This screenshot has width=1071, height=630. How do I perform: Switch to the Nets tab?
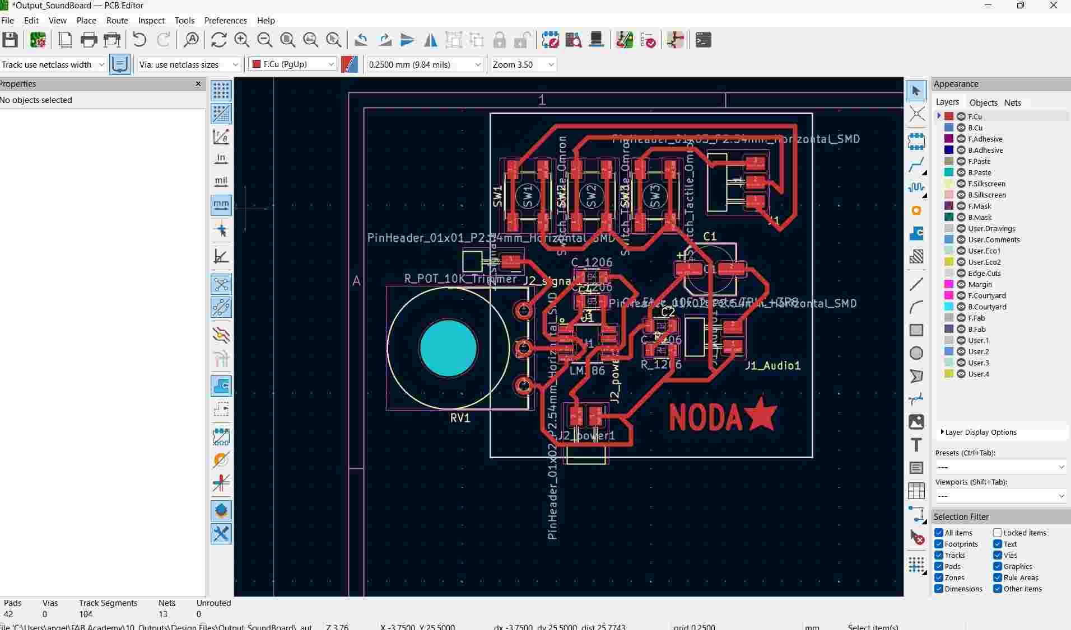pos(1012,102)
